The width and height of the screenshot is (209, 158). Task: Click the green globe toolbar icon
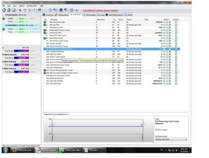9,10
